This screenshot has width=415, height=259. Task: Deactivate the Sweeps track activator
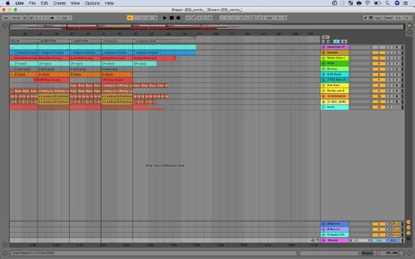coord(379,53)
